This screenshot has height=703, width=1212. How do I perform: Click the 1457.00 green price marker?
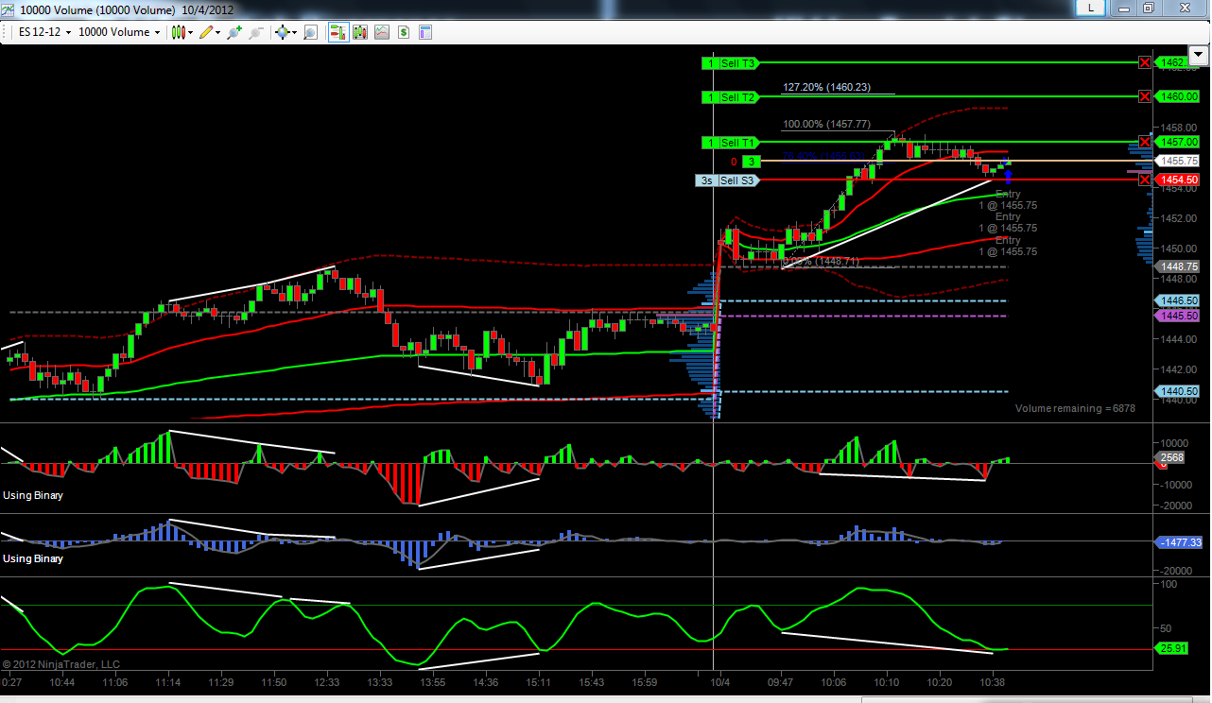1179,142
